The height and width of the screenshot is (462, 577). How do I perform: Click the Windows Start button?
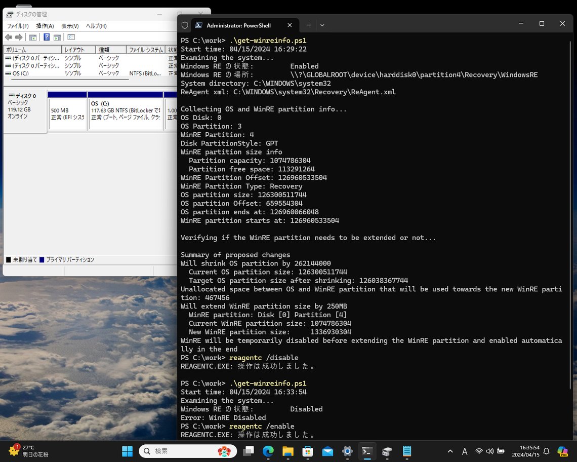[x=127, y=451]
